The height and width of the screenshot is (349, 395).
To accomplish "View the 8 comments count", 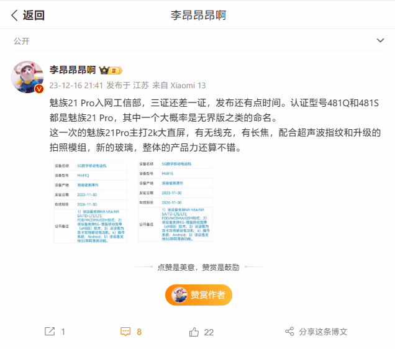I will click(139, 332).
